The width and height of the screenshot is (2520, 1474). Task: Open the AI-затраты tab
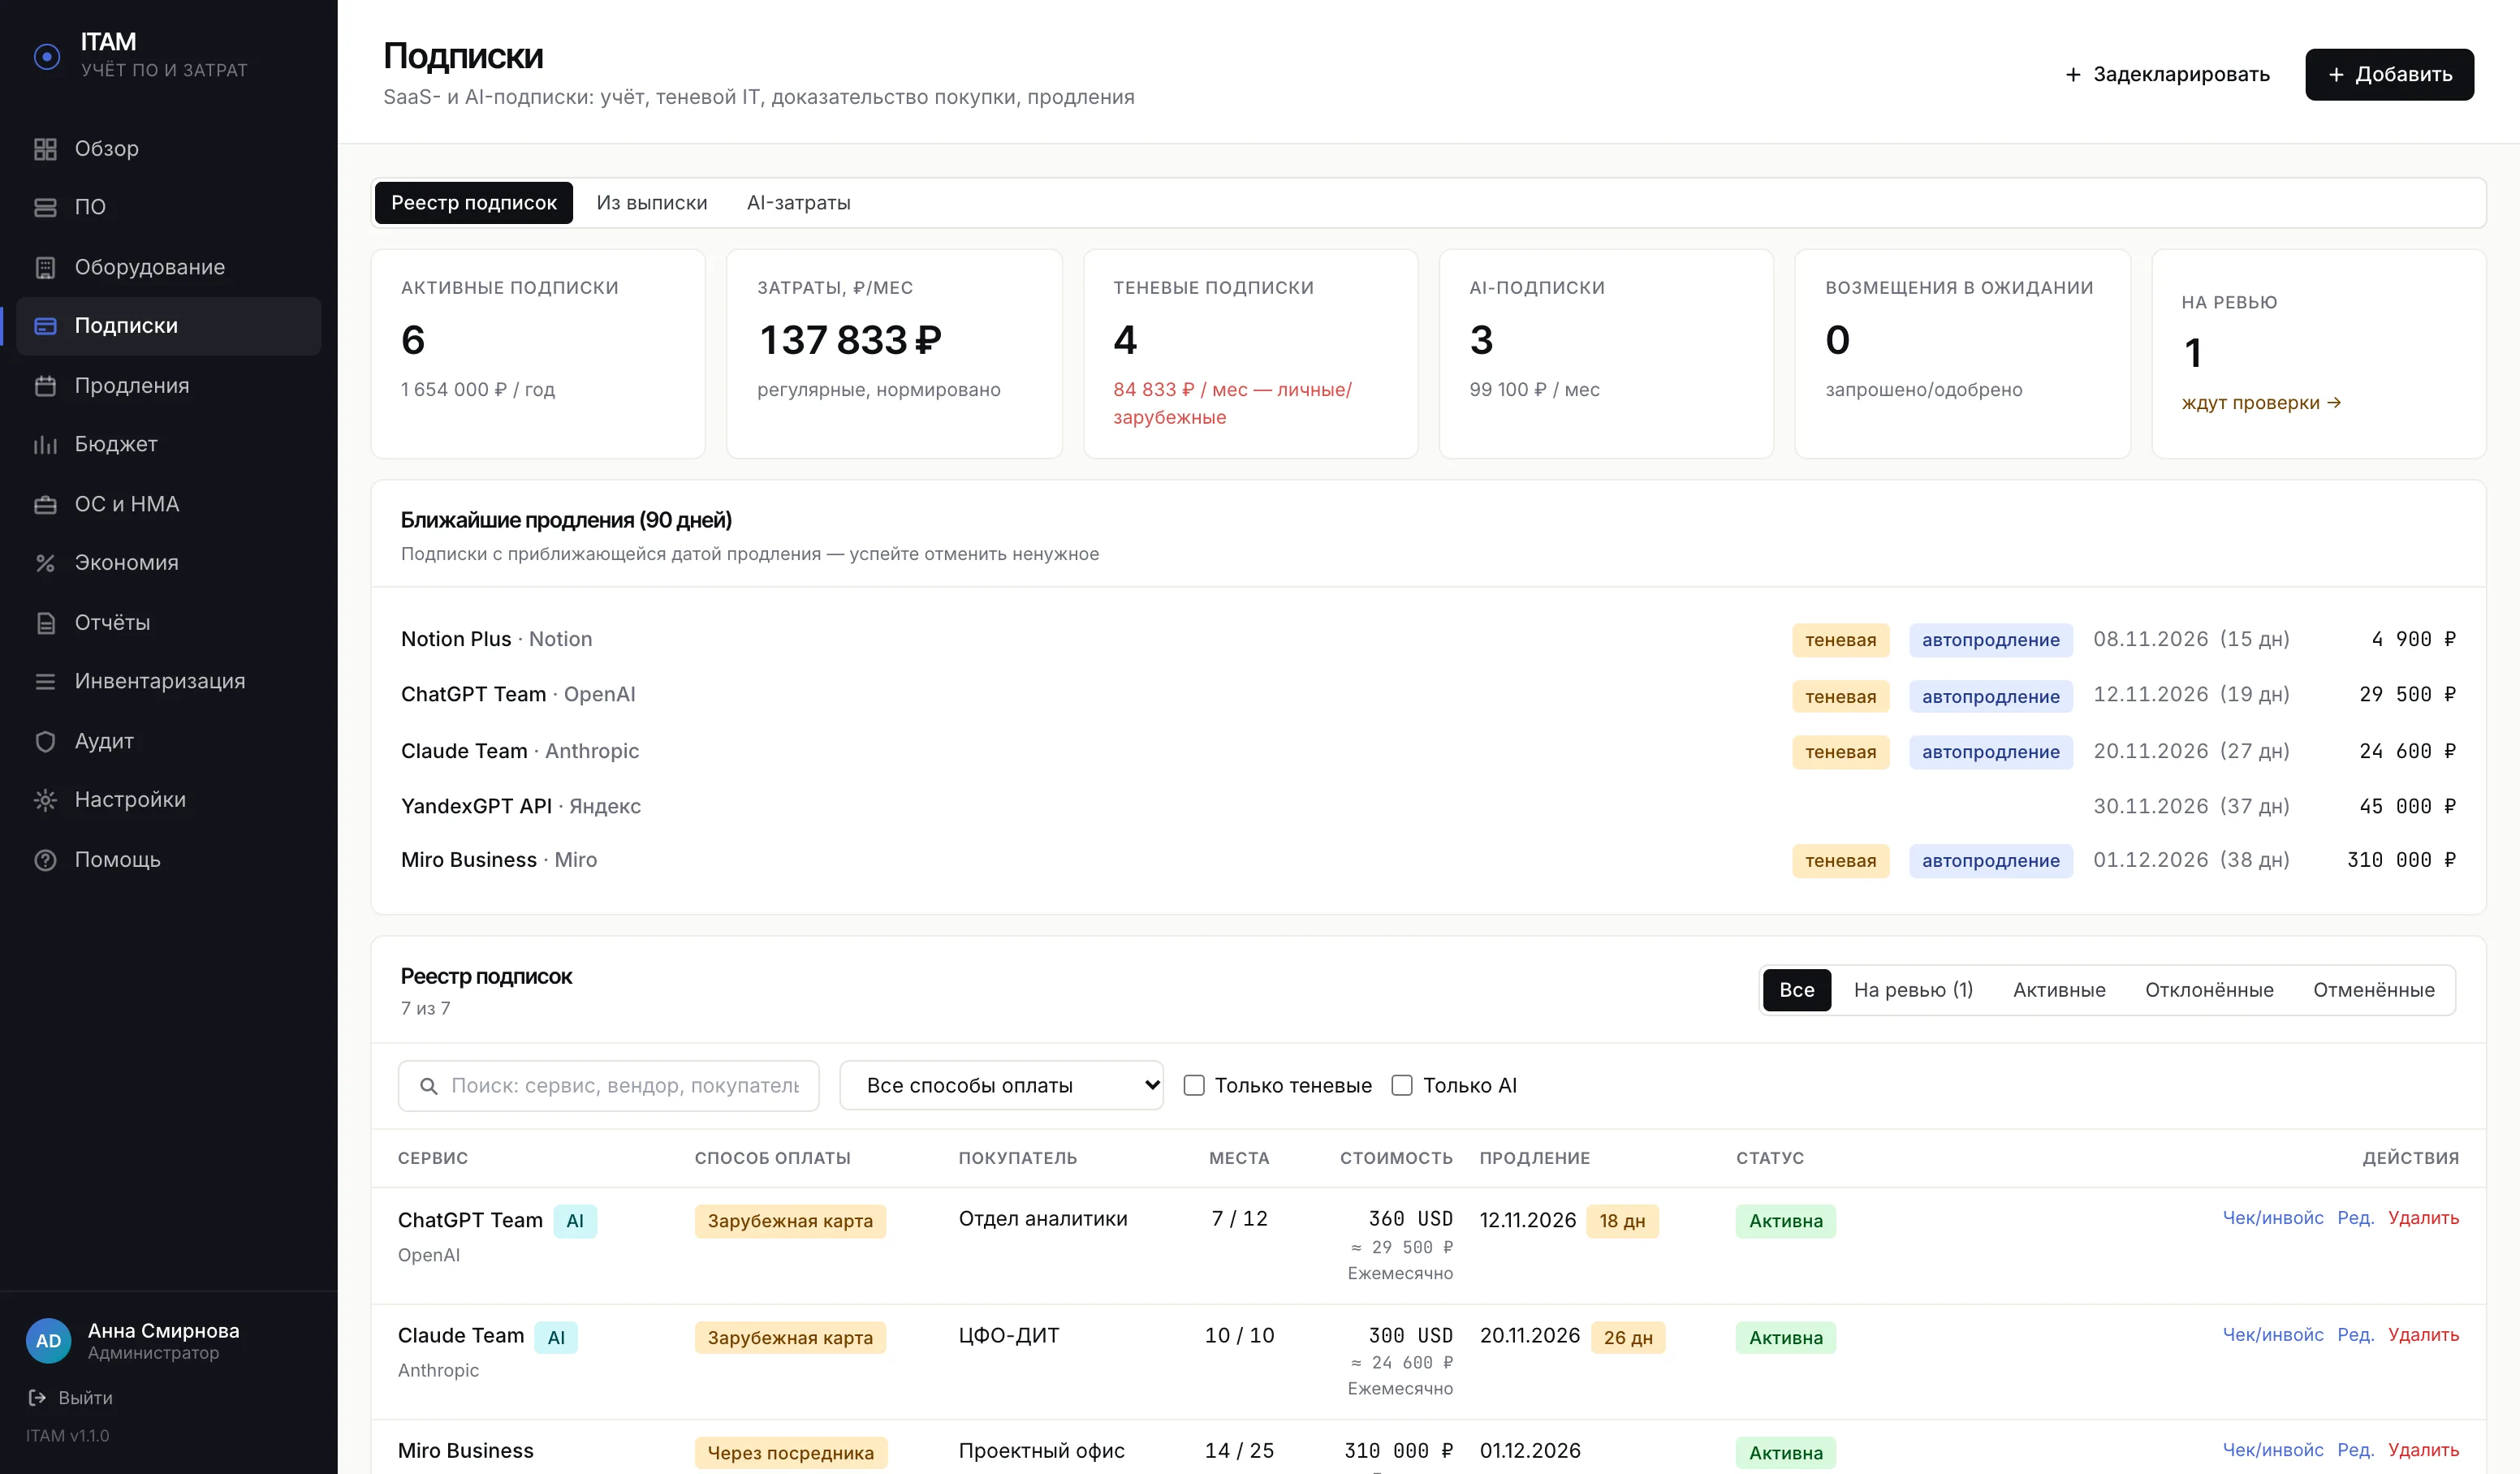798,203
